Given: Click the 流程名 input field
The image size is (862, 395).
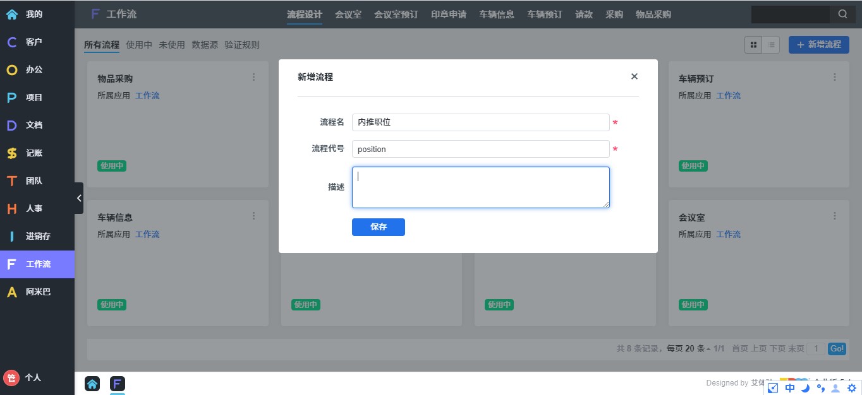Looking at the screenshot, I should [480, 122].
